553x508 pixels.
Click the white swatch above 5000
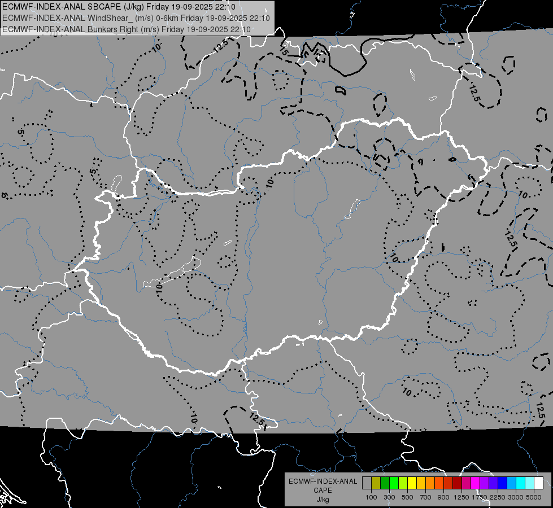[x=538, y=483]
